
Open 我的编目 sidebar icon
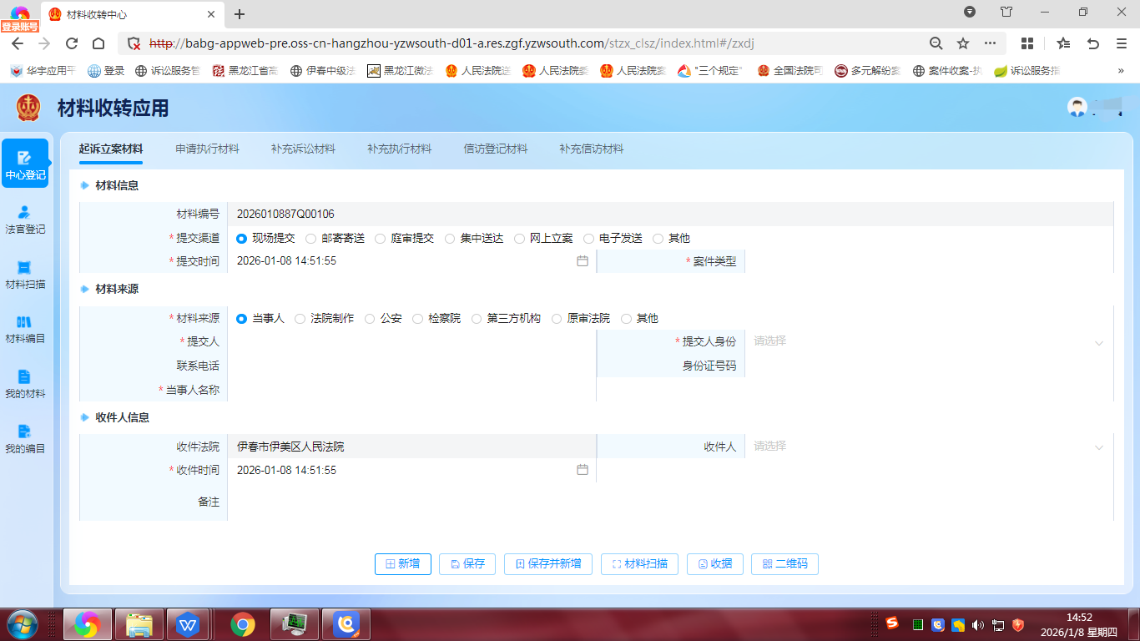pos(25,439)
